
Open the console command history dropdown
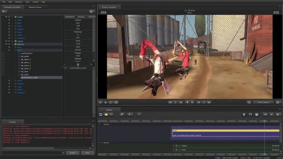pyautogui.click(x=63, y=153)
